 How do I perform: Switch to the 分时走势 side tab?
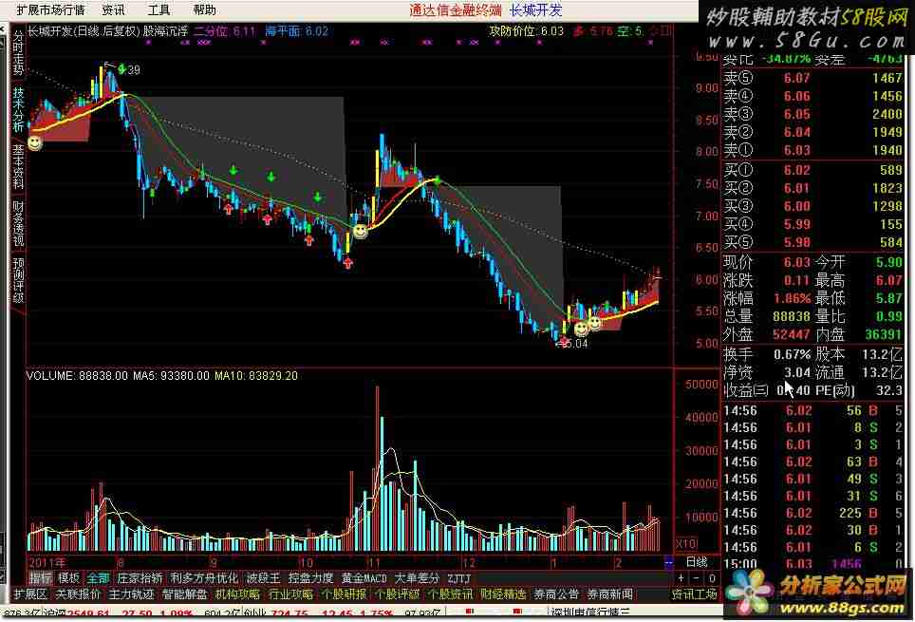click(18, 53)
